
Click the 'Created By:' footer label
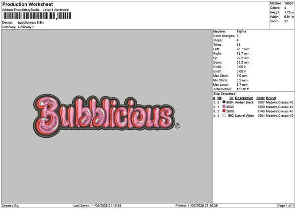tap(10, 206)
